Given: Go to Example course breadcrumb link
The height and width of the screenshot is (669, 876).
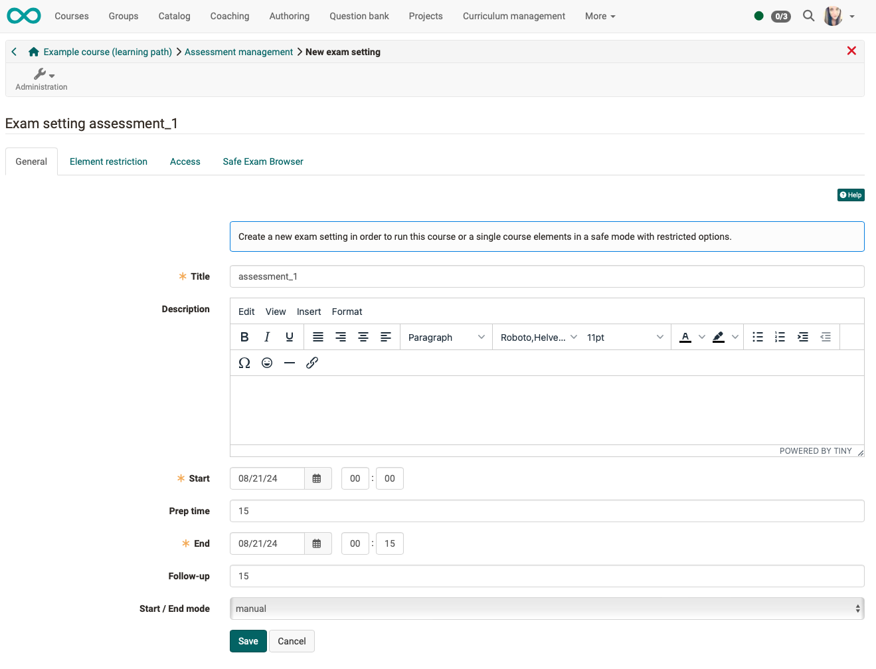Looking at the screenshot, I should [x=108, y=52].
